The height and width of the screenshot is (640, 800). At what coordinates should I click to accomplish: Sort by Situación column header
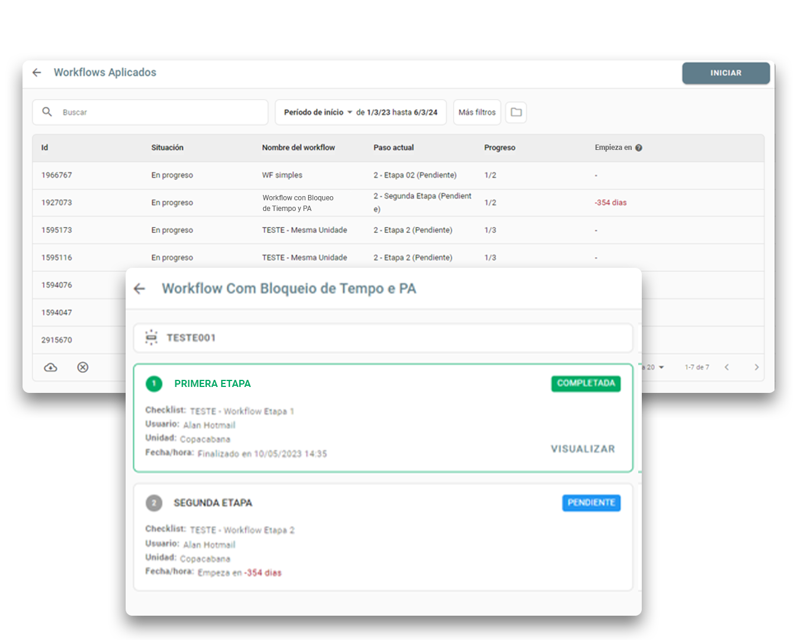[x=167, y=148]
